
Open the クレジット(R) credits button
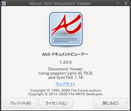21,103
